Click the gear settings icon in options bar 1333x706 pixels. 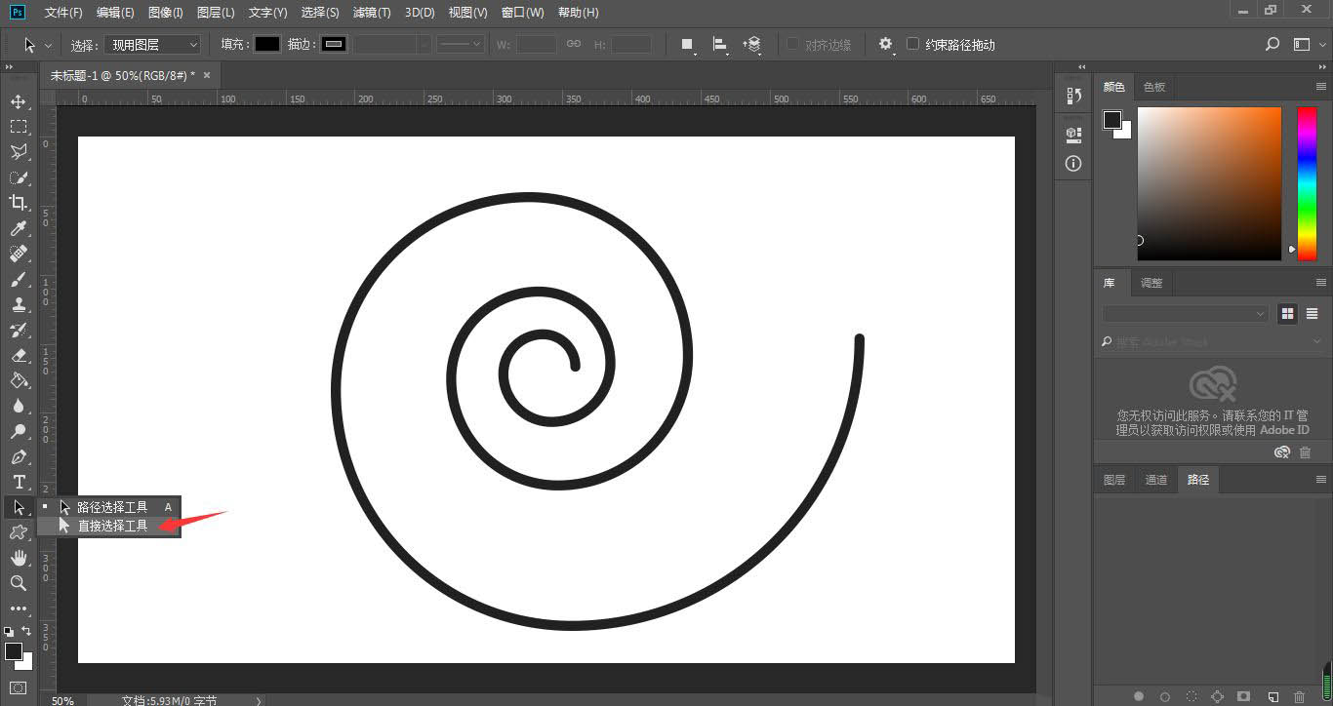click(885, 45)
